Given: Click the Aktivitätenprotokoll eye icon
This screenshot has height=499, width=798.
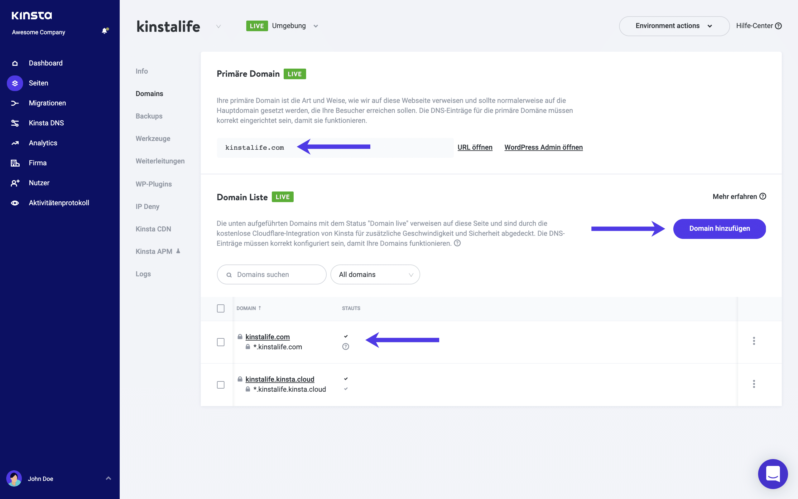Looking at the screenshot, I should click(x=15, y=203).
